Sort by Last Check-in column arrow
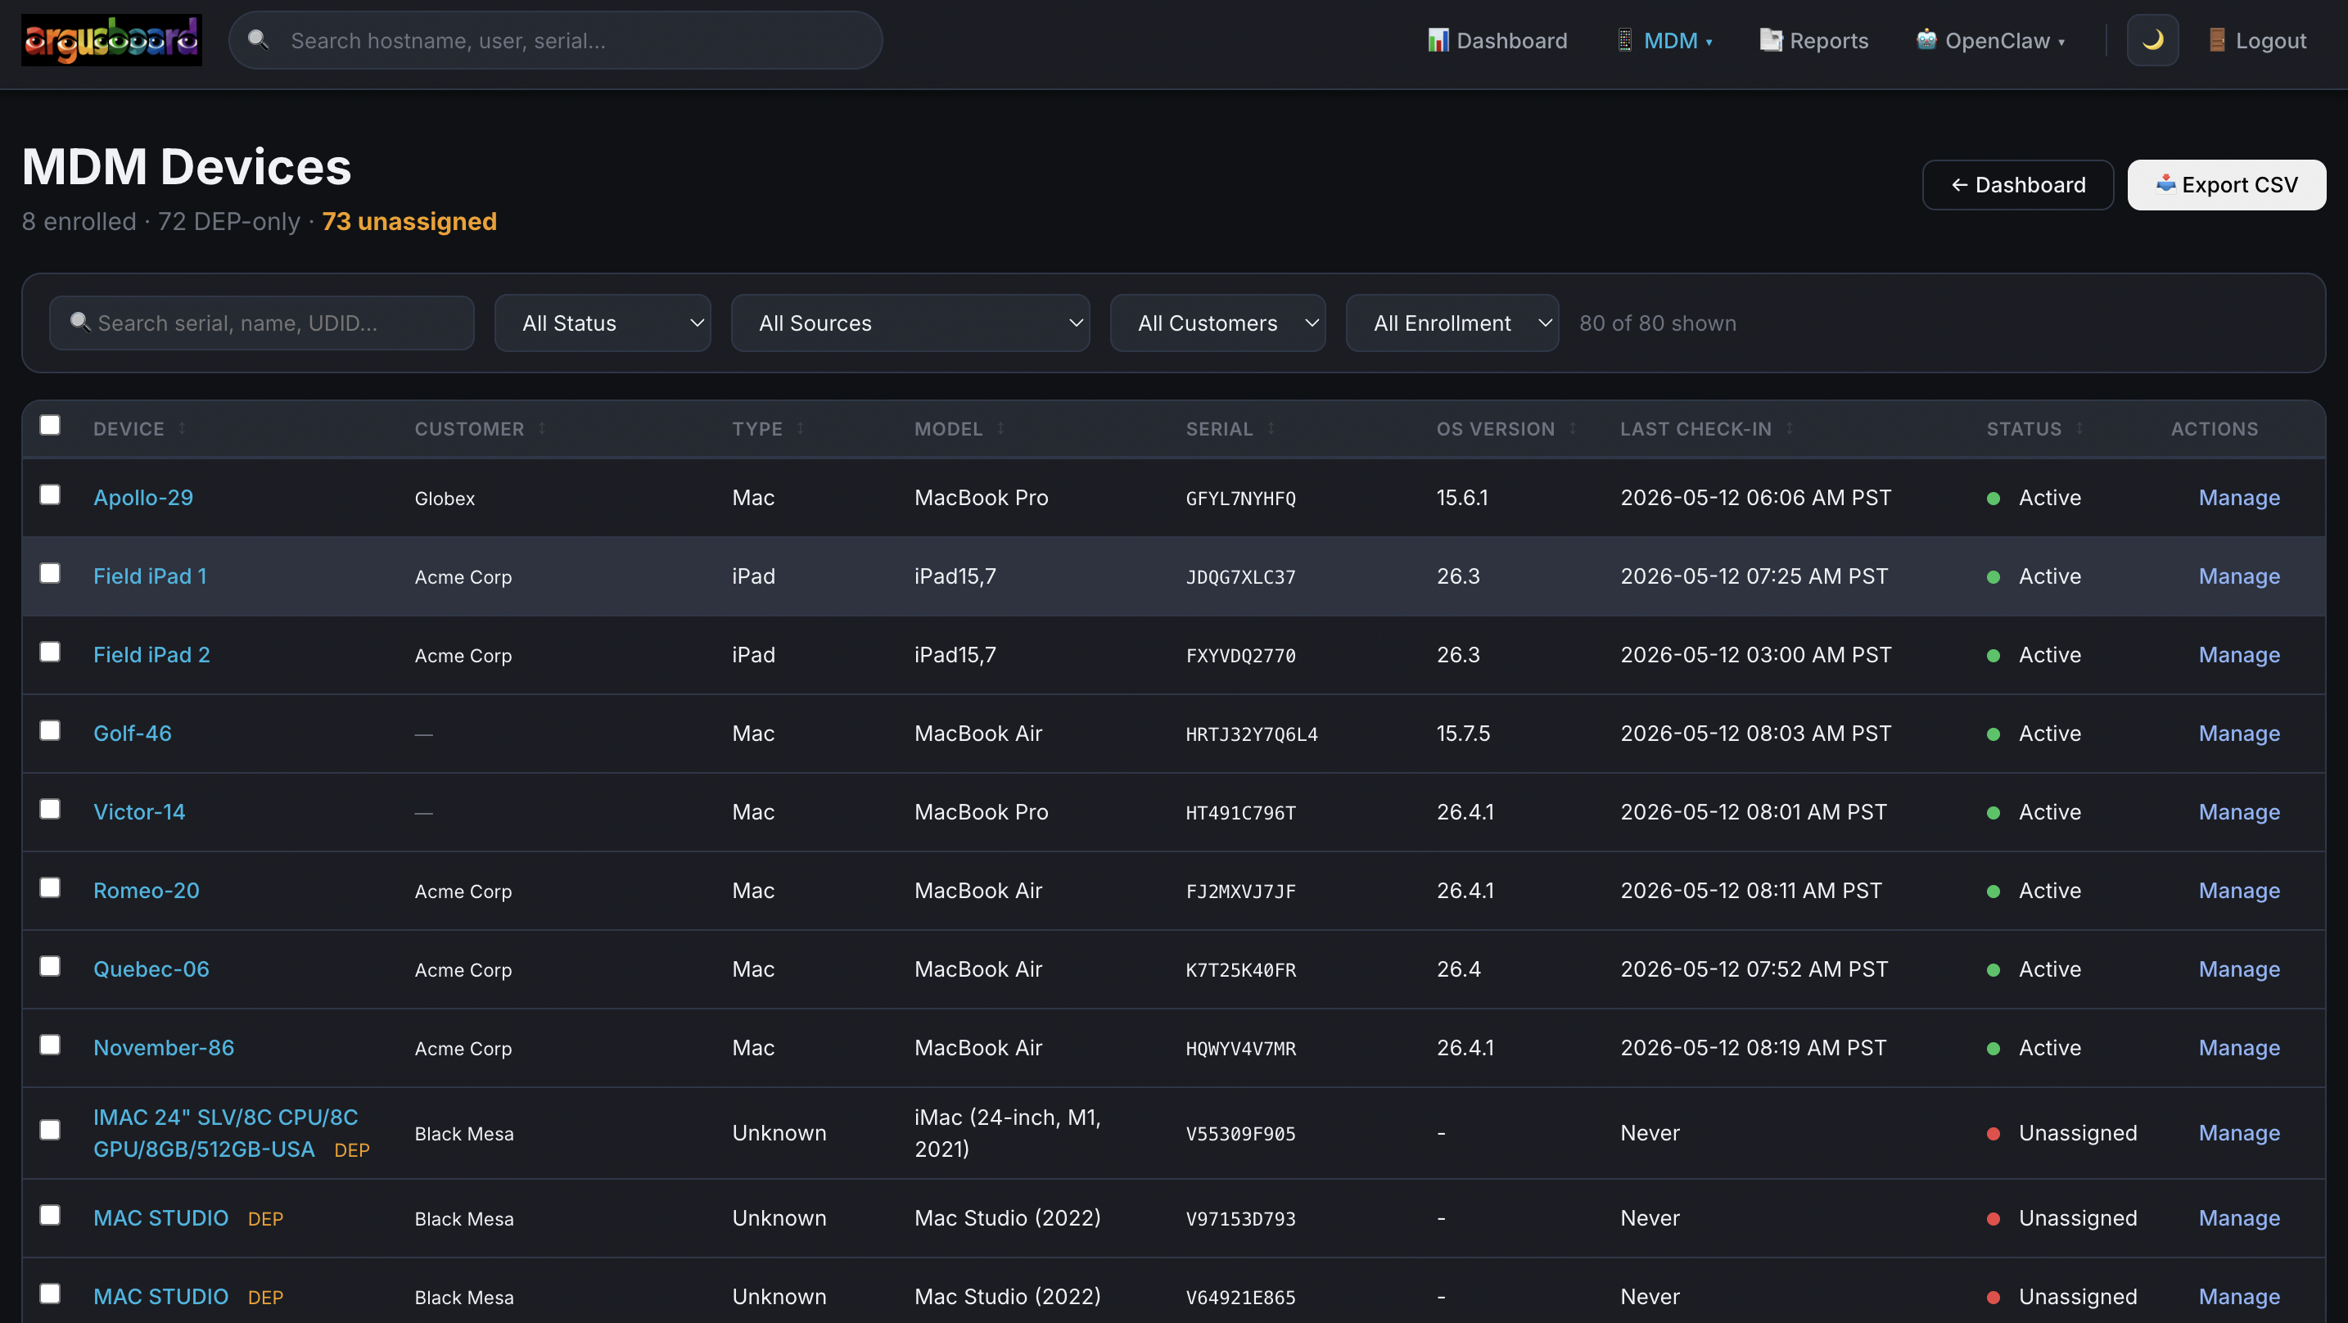Viewport: 2348px width, 1323px height. [1790, 428]
